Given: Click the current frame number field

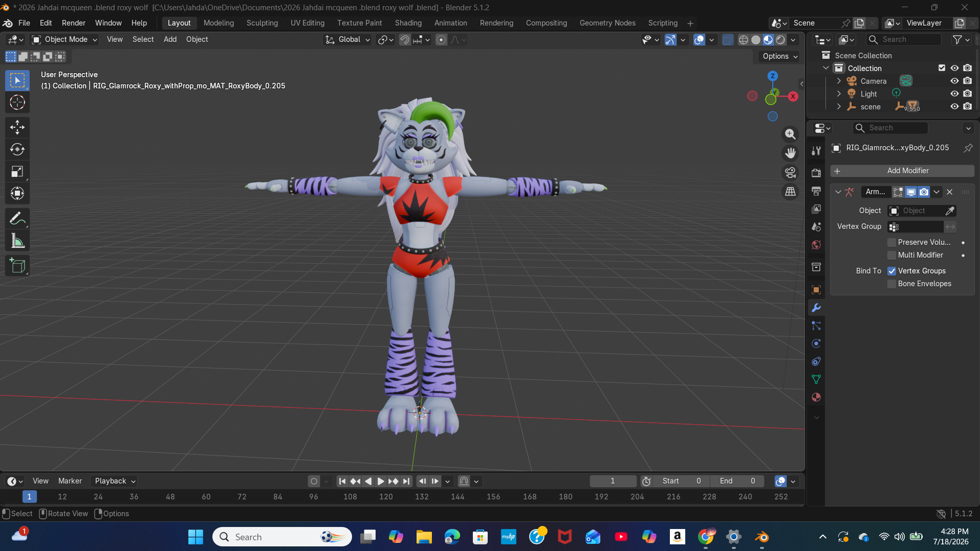Looking at the screenshot, I should [613, 481].
